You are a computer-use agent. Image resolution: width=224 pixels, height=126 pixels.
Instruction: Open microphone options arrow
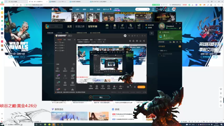[117, 87]
